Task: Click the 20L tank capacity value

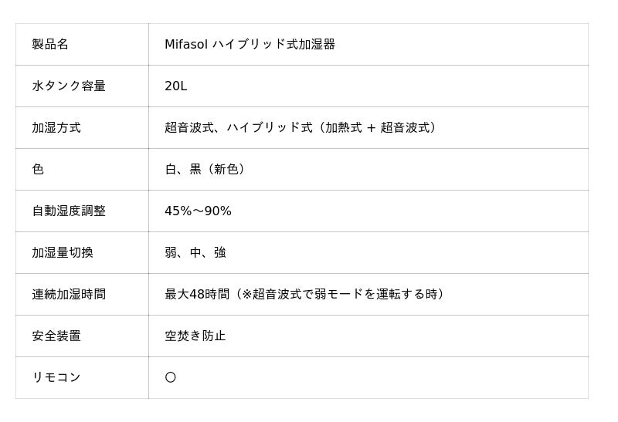Action: click(x=175, y=86)
